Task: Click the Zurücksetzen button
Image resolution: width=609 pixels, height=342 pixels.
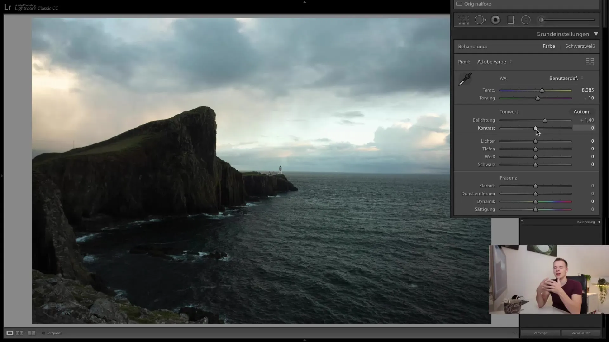Action: pos(581,333)
